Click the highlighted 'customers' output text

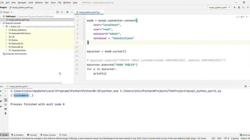[21, 95]
